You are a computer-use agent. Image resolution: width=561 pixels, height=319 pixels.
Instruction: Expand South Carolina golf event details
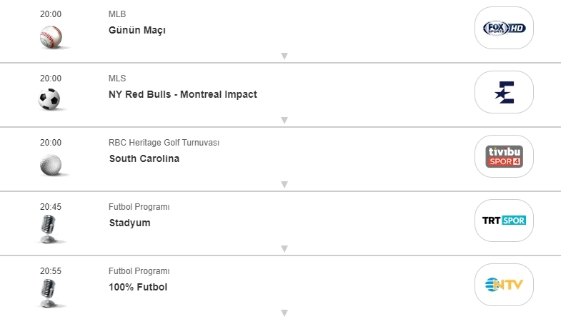284,184
